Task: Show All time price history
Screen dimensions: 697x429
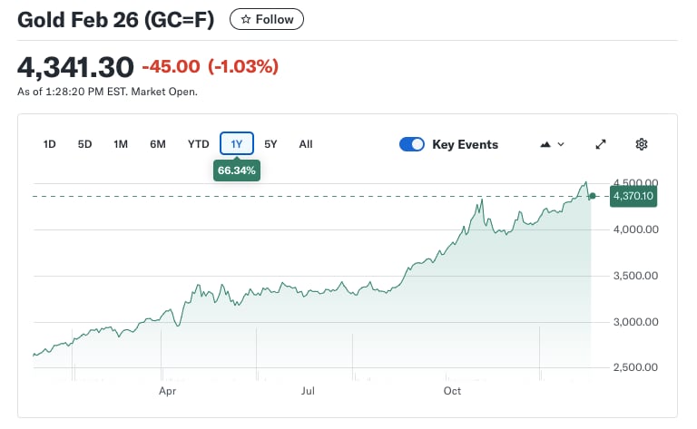Action: 306,144
